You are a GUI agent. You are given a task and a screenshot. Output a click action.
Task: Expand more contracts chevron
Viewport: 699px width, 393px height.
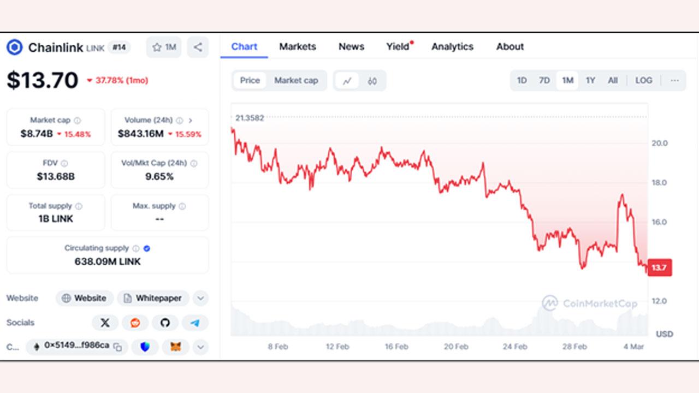coord(200,347)
